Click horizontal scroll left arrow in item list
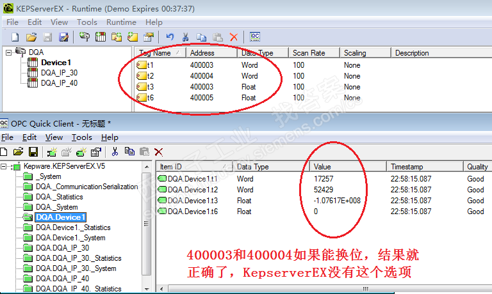Screen dimensions: 492x294 click(161, 289)
